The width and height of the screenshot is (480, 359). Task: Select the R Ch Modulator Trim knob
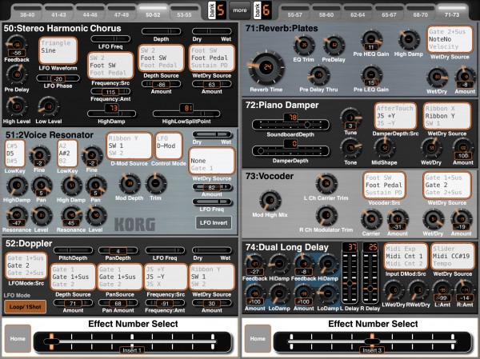pyautogui.click(x=326, y=215)
